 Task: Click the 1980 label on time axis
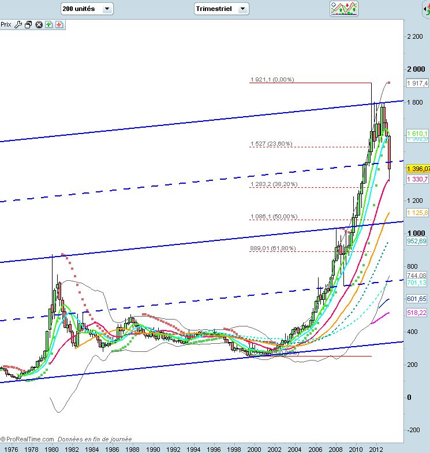point(51,450)
